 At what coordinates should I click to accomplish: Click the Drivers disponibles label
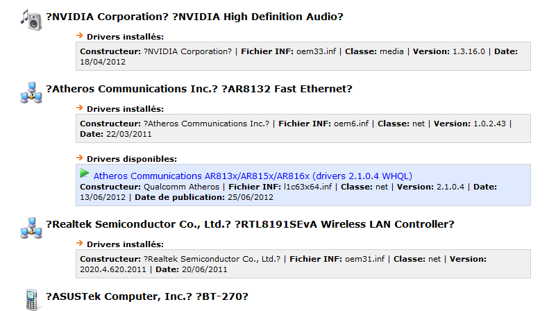[131, 158]
